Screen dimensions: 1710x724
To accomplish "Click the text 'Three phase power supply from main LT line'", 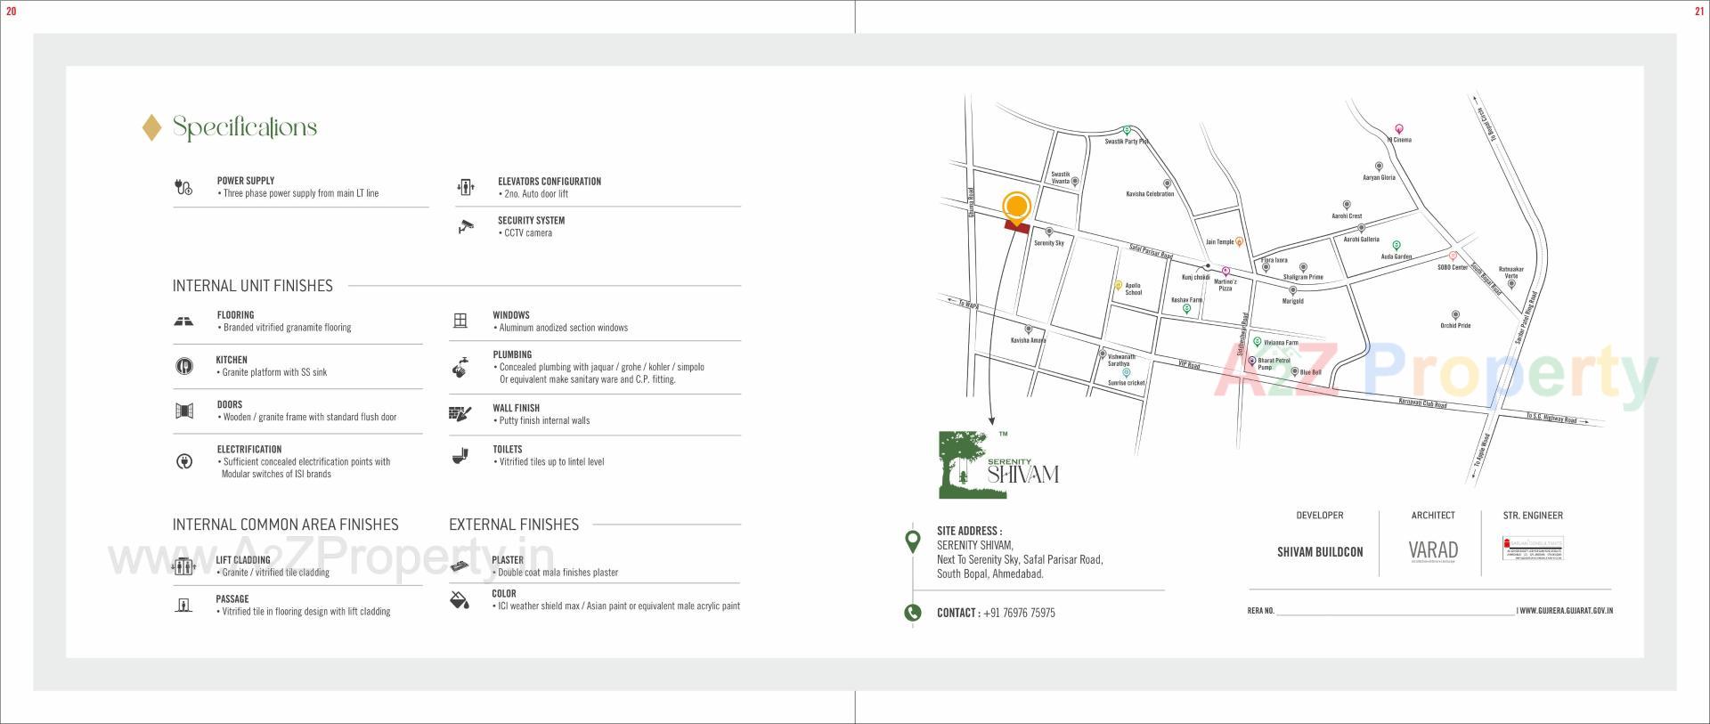I will (301, 193).
